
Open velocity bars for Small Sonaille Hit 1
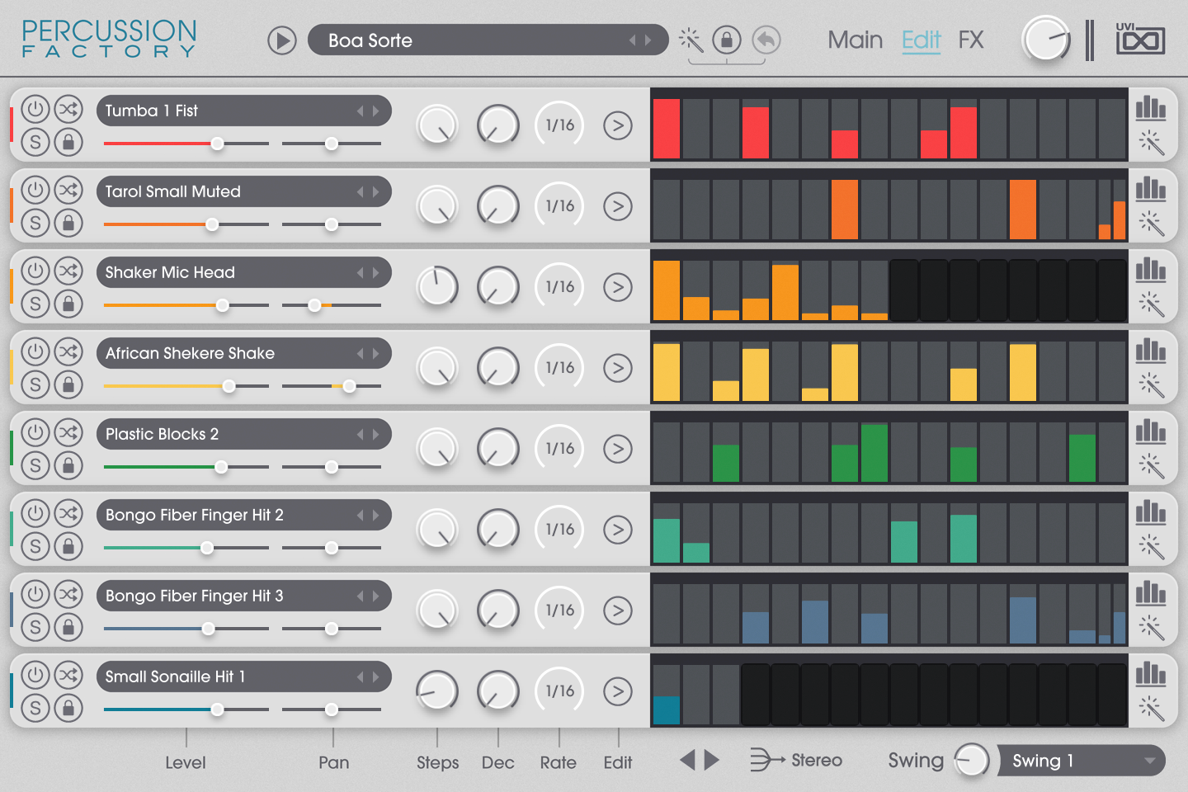tap(1151, 675)
